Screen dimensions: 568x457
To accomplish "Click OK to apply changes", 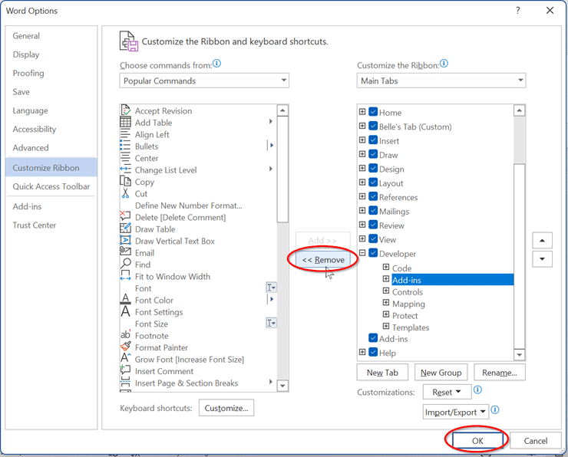I will [x=477, y=440].
